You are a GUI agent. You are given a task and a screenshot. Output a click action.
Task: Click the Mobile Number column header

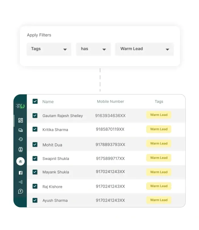[110, 101]
